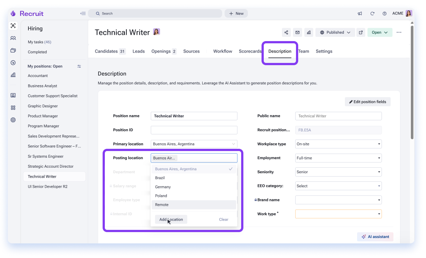Switch to the Workflow tab
426x258 pixels.
(x=223, y=51)
